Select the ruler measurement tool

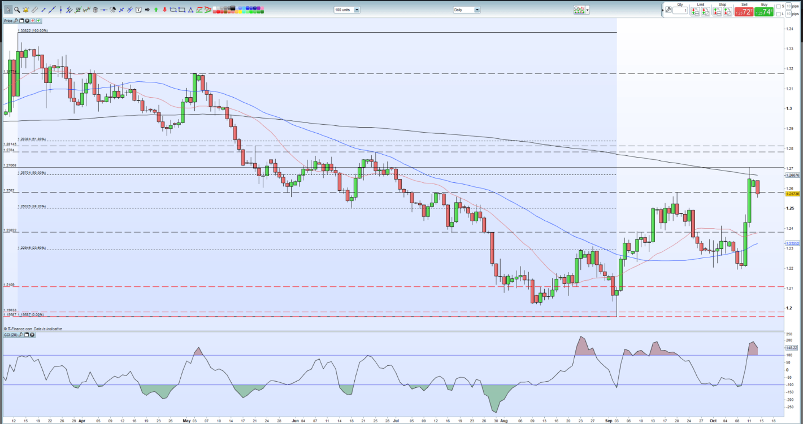[x=34, y=10]
